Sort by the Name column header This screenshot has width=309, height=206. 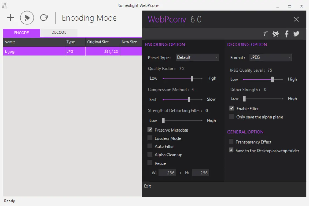click(x=34, y=42)
